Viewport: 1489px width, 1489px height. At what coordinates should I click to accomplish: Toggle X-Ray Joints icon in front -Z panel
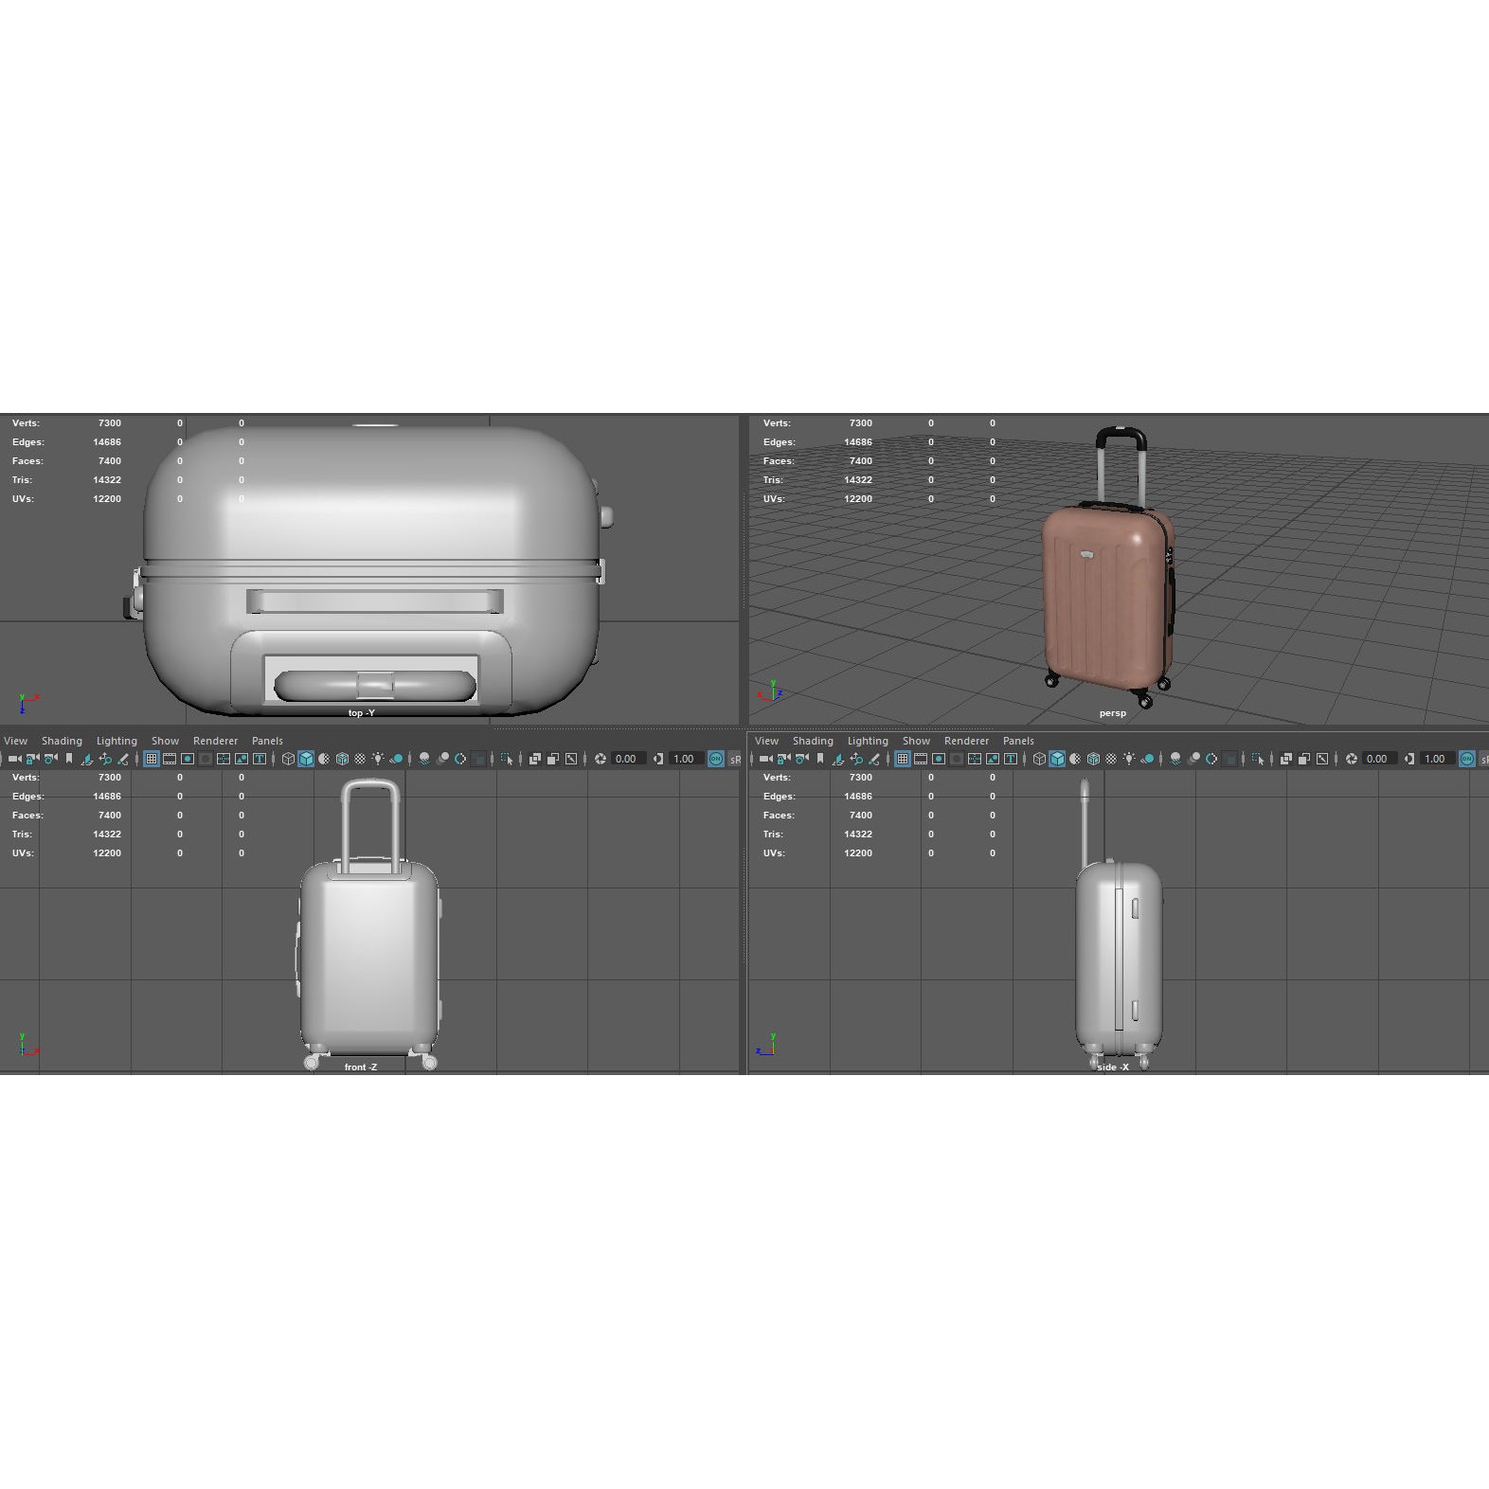tap(571, 759)
